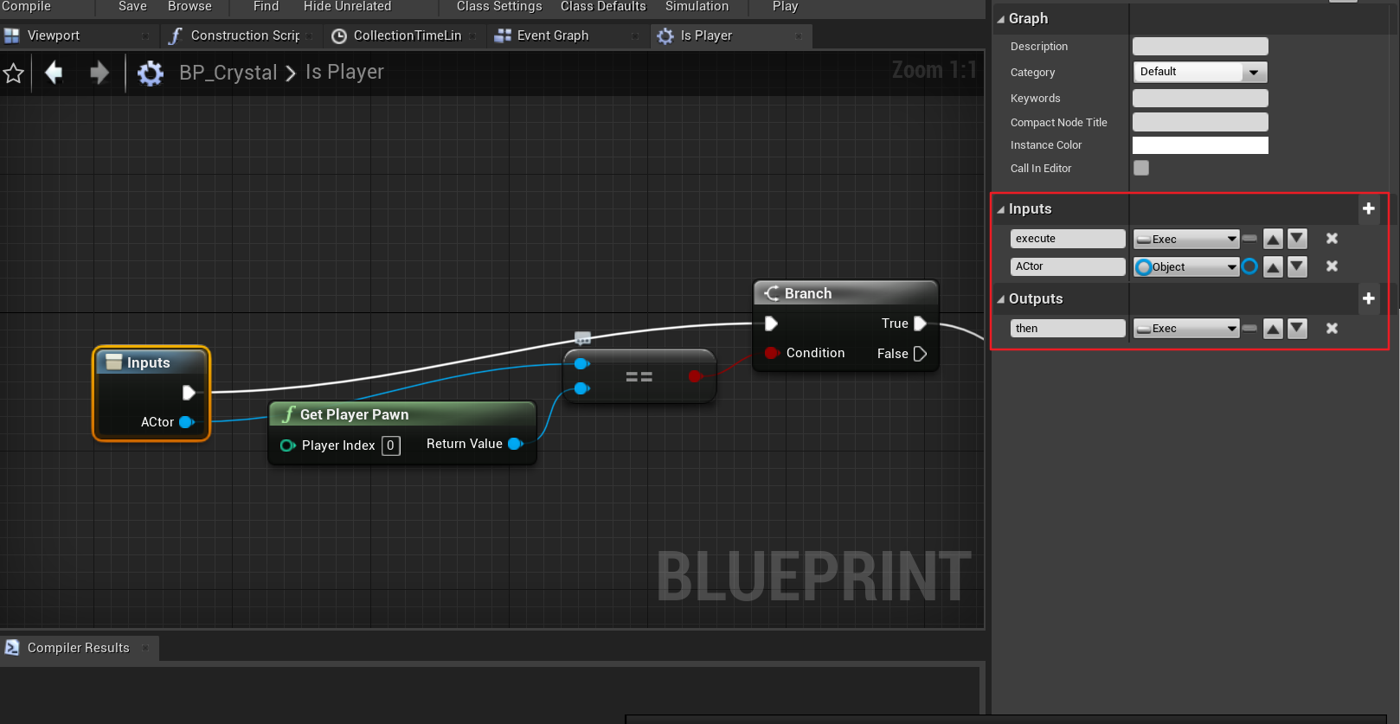Click the Simulation toolbar button

click(x=697, y=7)
